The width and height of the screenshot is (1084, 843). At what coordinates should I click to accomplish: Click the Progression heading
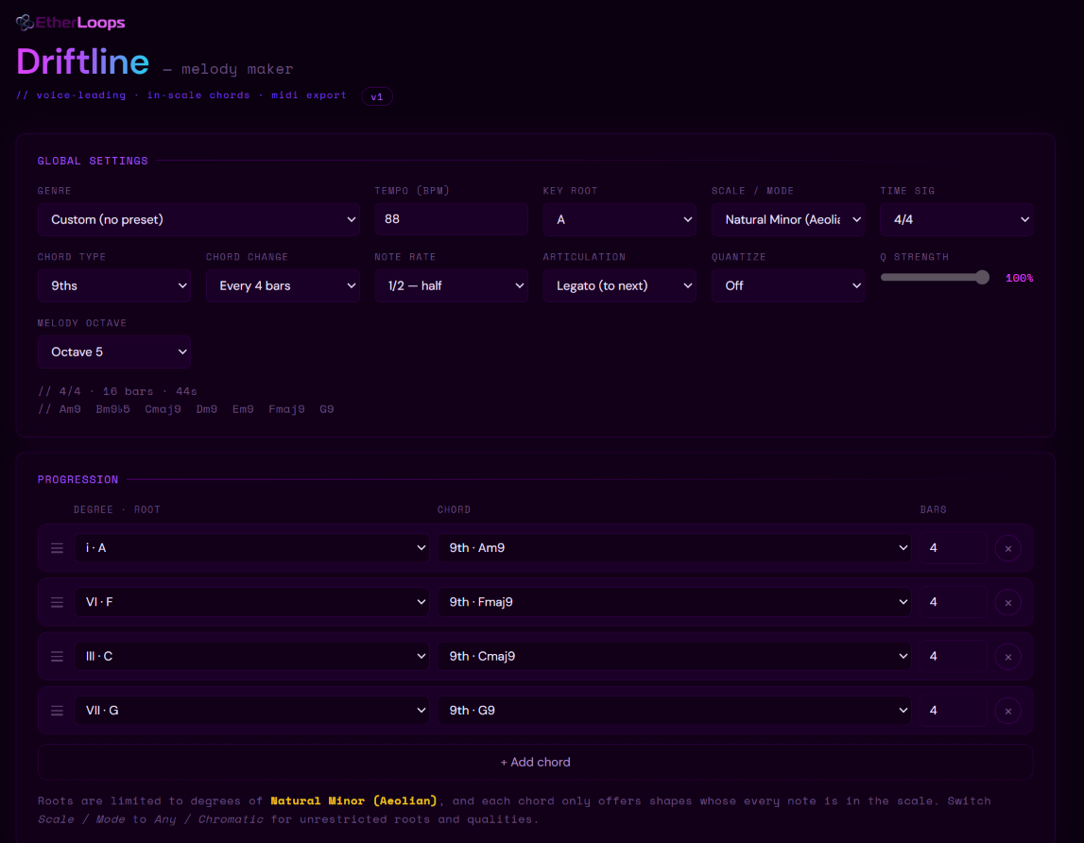tap(78, 479)
